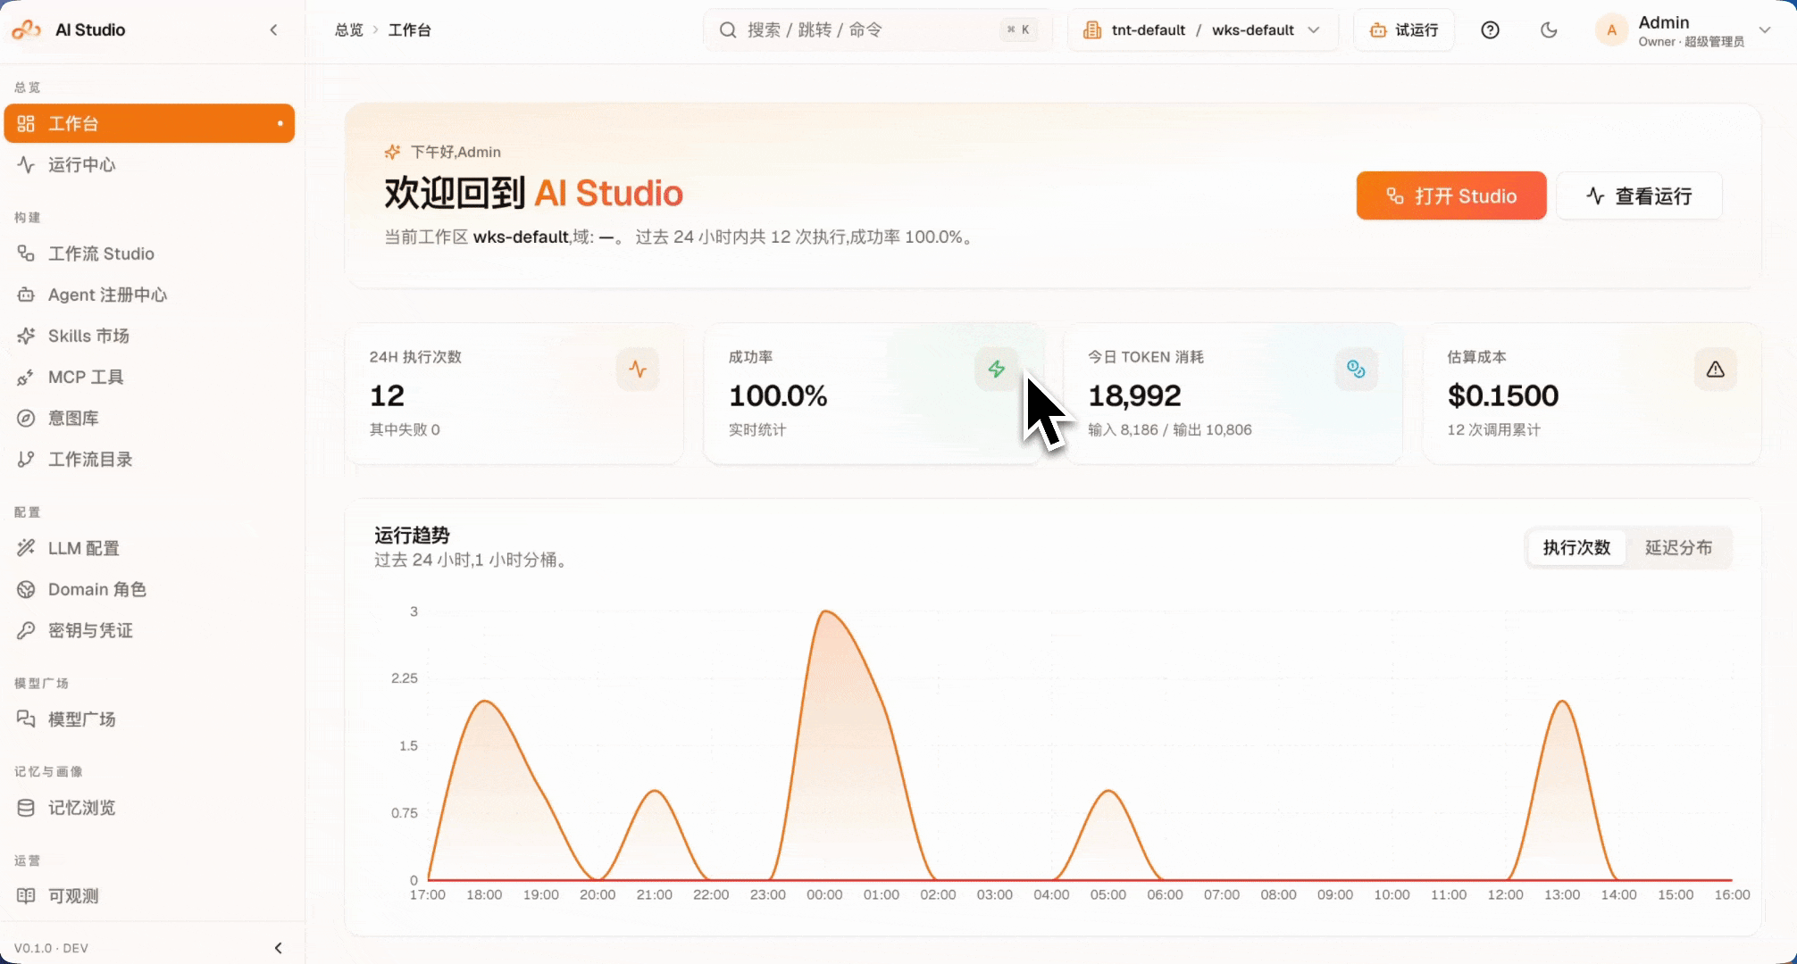Select the 执行次数 chart tab
The width and height of the screenshot is (1797, 964).
click(1576, 547)
